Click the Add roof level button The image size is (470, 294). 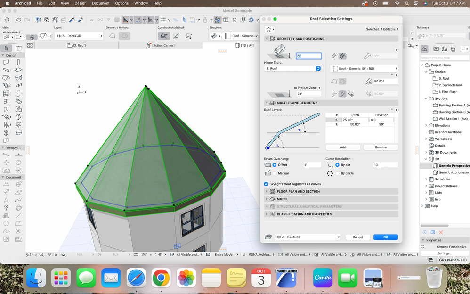tap(343, 147)
